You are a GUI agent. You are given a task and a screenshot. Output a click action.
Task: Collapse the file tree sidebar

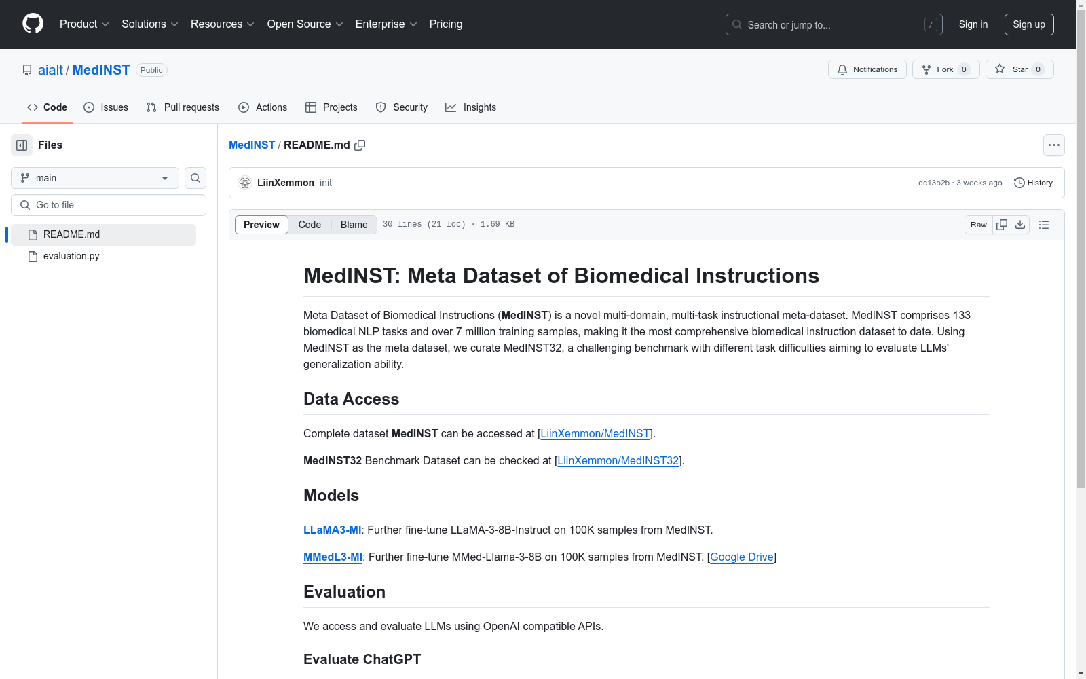21,145
